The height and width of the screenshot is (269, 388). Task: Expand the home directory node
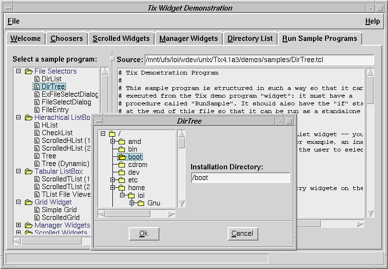point(112,187)
